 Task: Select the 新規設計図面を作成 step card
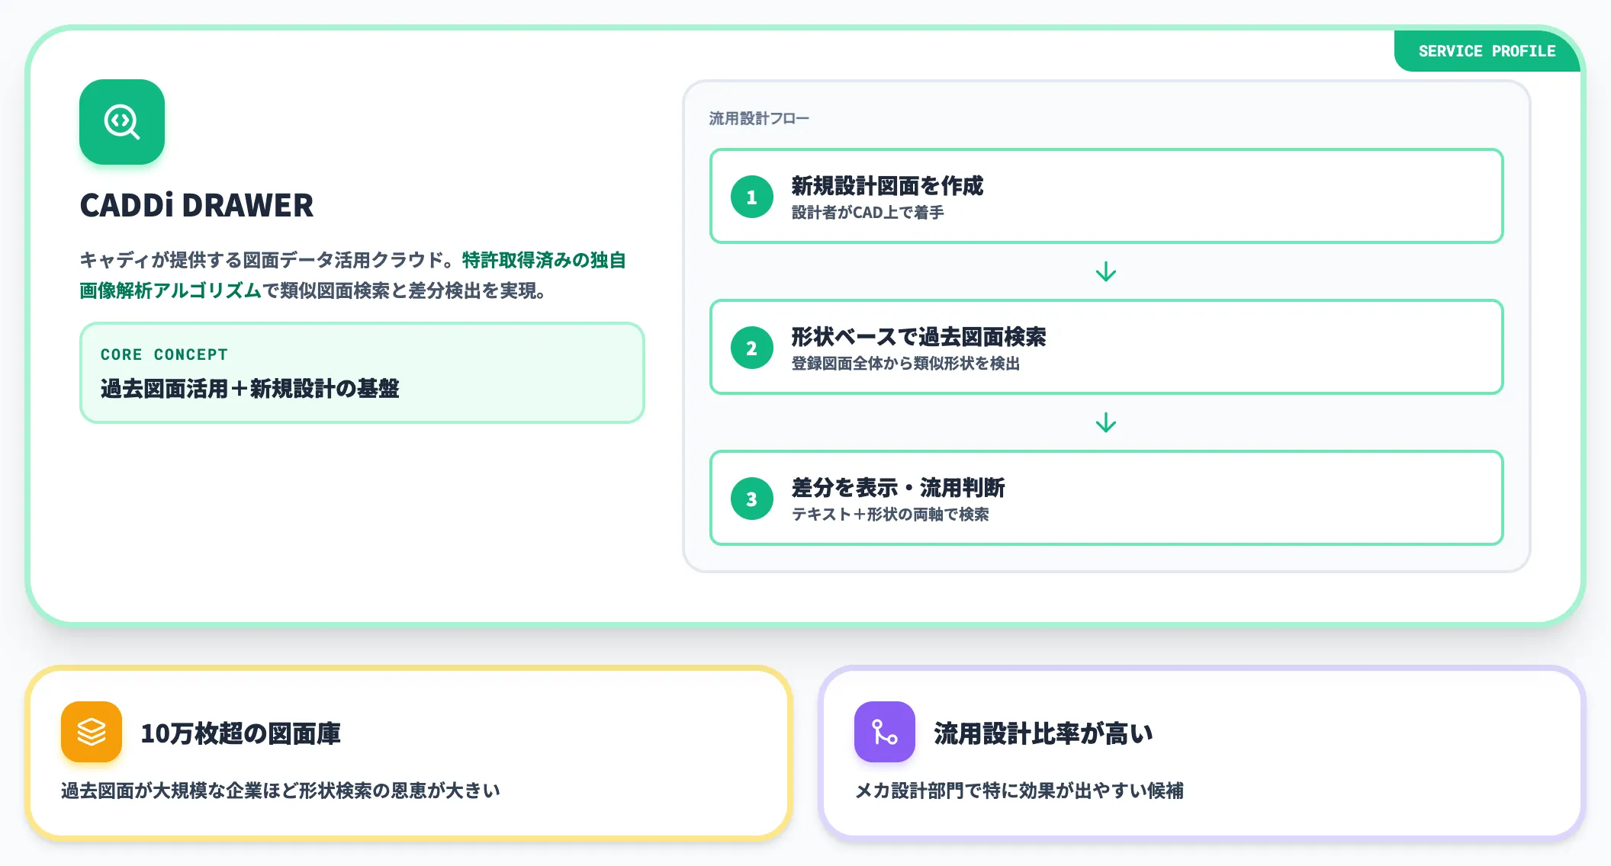pyautogui.click(x=1106, y=196)
